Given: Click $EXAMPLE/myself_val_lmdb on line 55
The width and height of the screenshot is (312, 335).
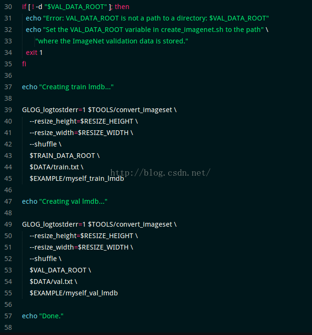Looking at the screenshot, I should [74, 293].
